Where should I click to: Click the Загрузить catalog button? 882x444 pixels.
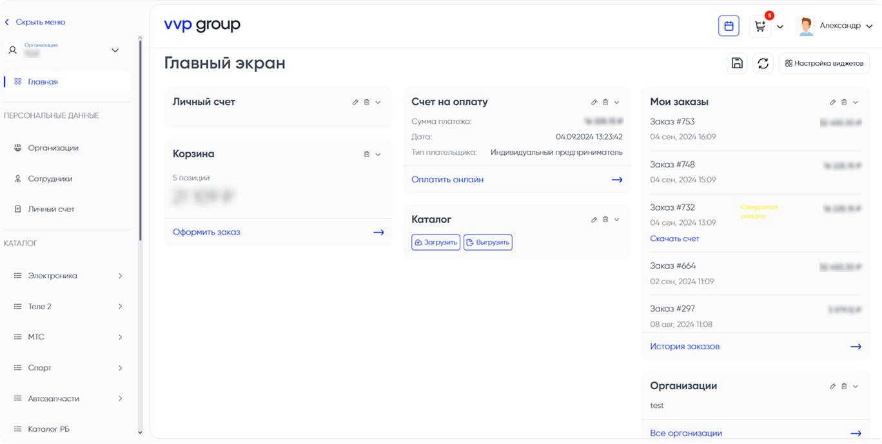436,242
